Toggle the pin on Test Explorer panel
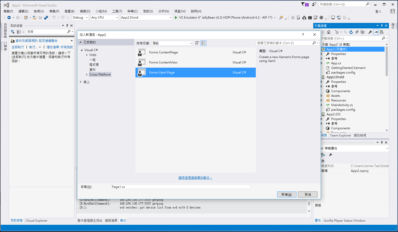 (67, 26)
